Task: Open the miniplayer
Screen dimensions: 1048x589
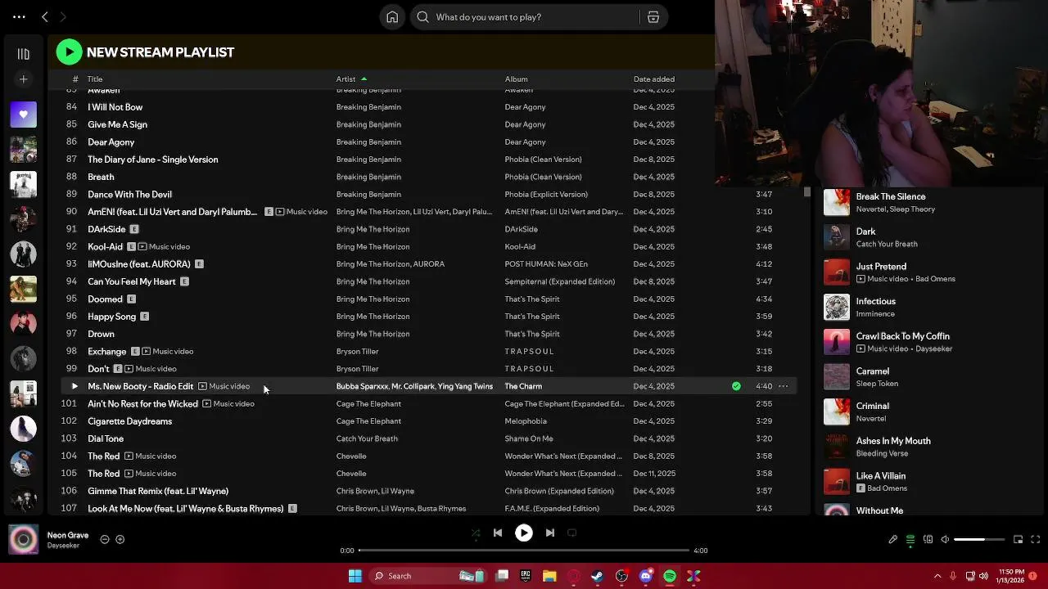Action: [x=1019, y=540]
